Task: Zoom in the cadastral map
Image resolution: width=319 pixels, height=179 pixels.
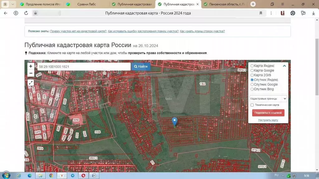Action: click(x=31, y=66)
